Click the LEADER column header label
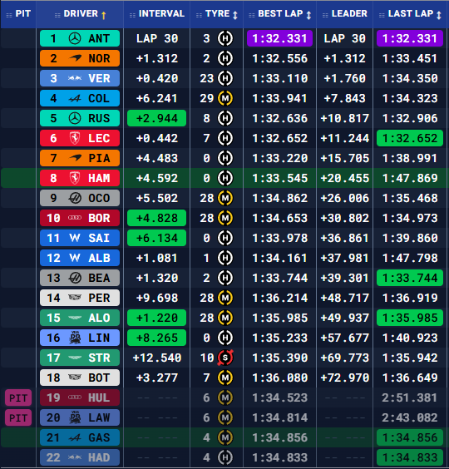The width and height of the screenshot is (449, 469). (349, 14)
